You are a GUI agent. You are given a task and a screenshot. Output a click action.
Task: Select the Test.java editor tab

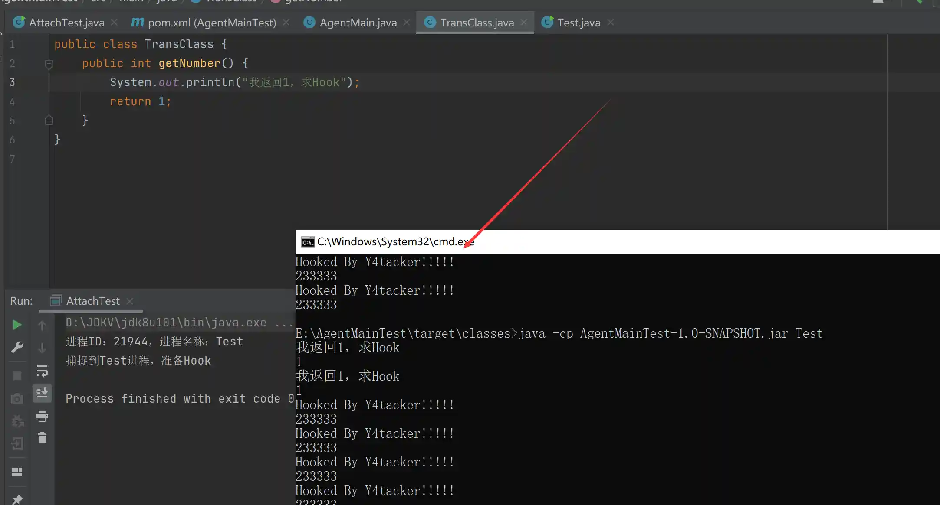coord(578,23)
